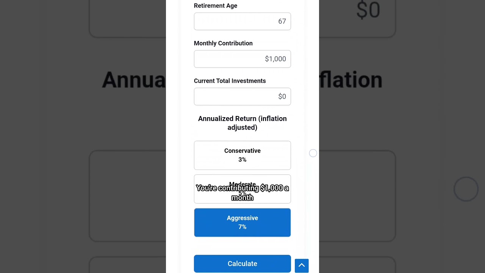Click the Monthly Contribution label

click(x=223, y=43)
